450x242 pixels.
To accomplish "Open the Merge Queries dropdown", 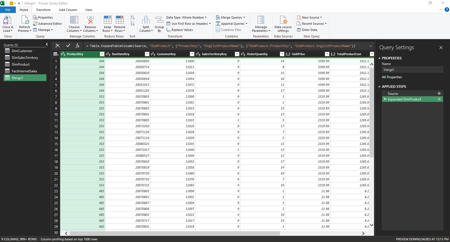I will coord(231,17).
